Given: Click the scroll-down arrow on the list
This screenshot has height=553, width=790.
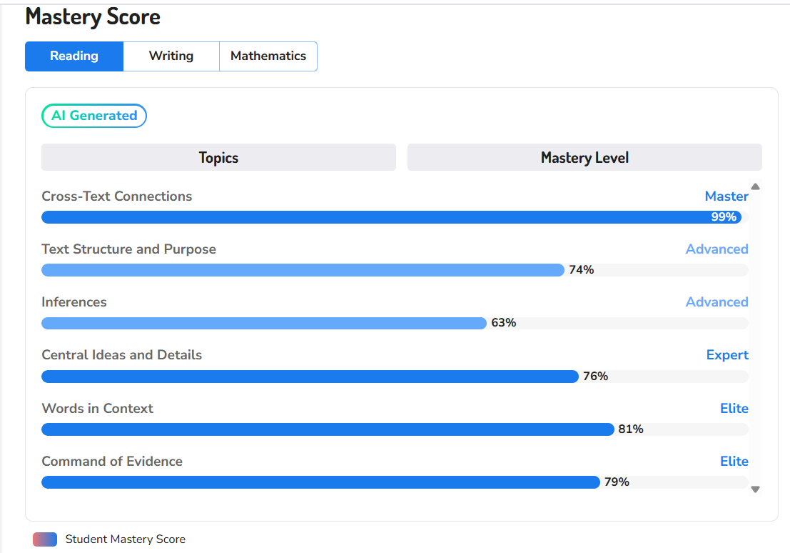Looking at the screenshot, I should [x=755, y=489].
